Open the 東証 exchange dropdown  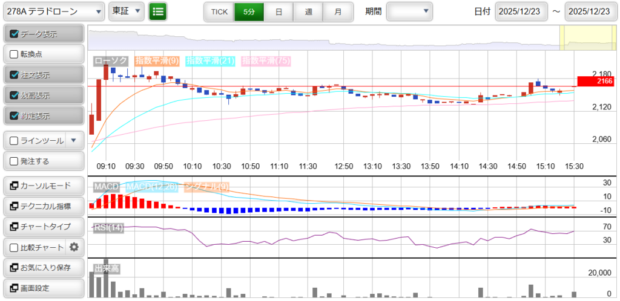pyautogui.click(x=127, y=11)
